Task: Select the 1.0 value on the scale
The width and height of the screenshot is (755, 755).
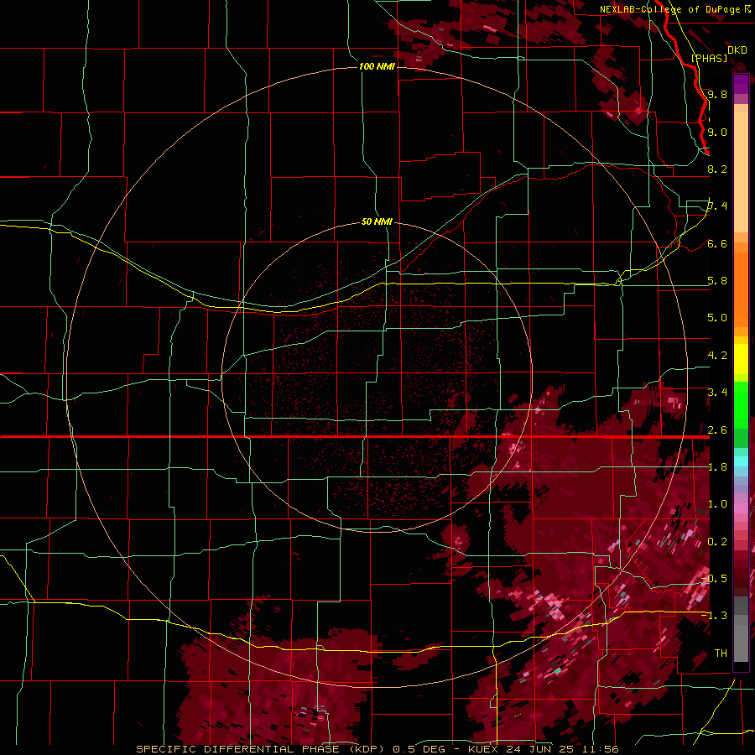Action: [717, 504]
